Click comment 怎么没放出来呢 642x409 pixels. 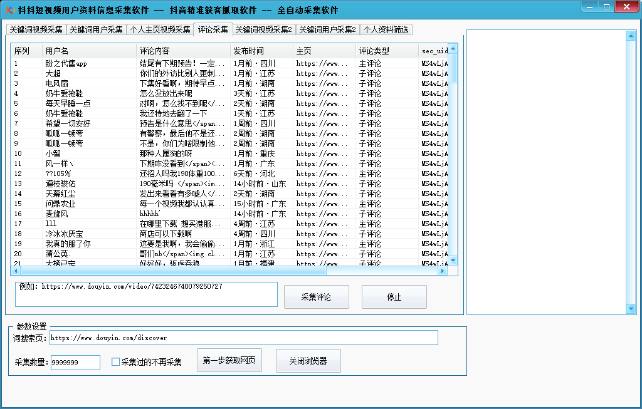point(166,94)
